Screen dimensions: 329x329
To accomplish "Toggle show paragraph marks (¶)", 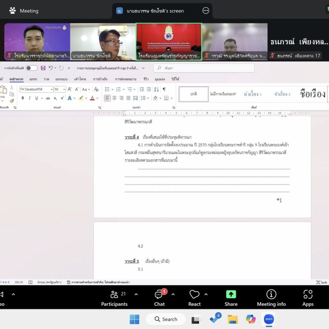I will click(164, 89).
